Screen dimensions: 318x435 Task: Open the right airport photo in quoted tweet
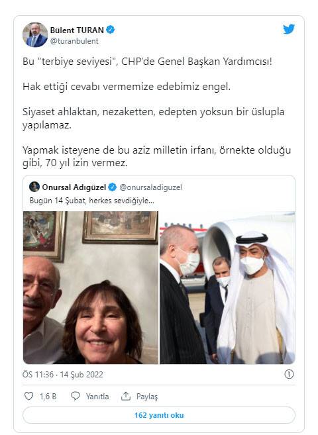(x=227, y=288)
